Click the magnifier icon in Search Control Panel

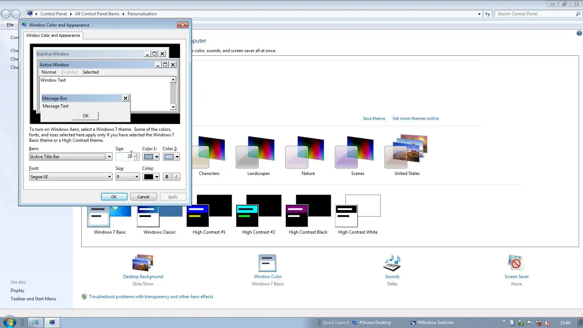coord(578,14)
